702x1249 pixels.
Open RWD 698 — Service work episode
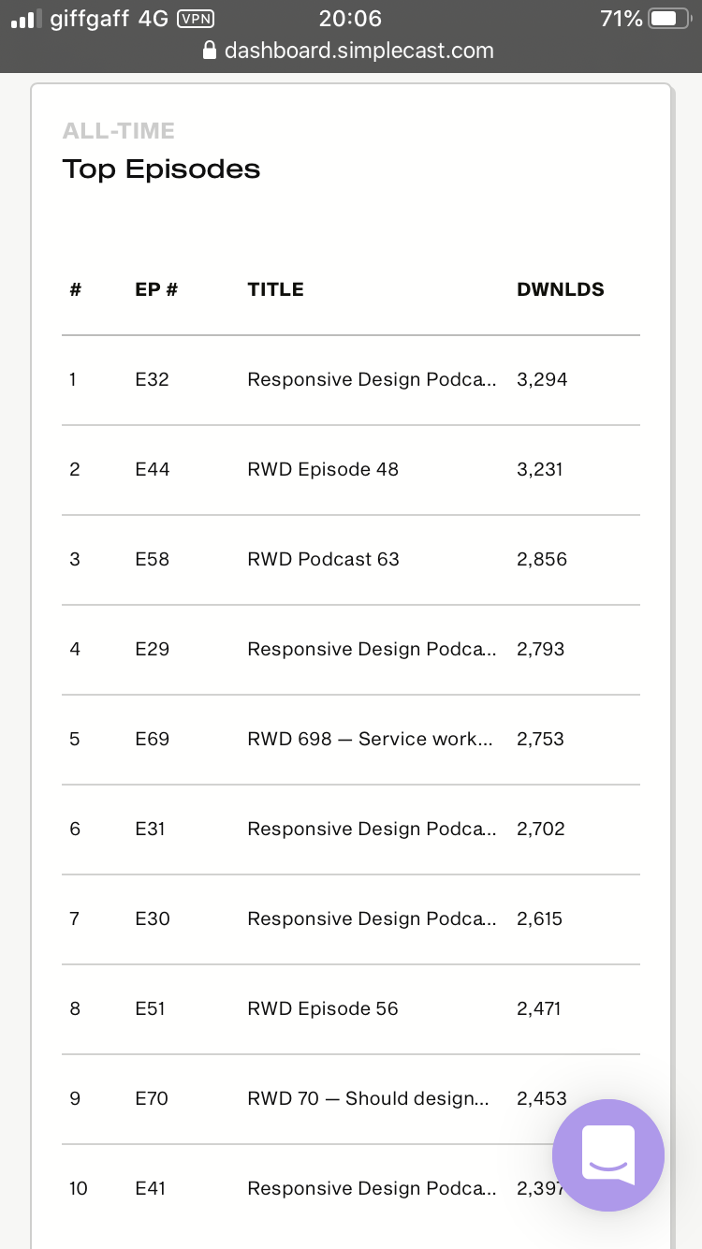[351, 740]
